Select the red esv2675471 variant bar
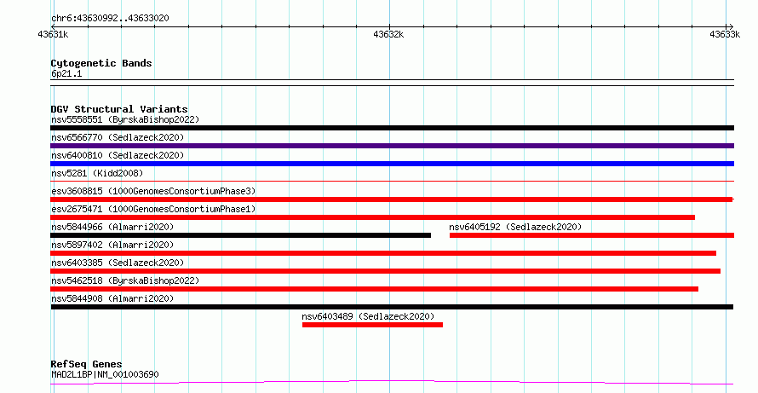The width and height of the screenshot is (758, 393). [373, 217]
